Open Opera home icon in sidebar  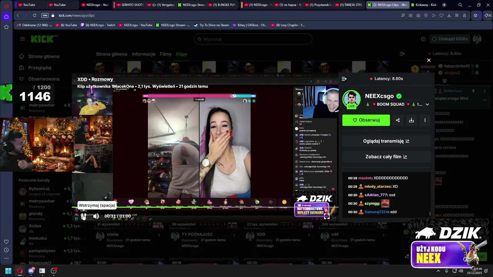coord(6,17)
